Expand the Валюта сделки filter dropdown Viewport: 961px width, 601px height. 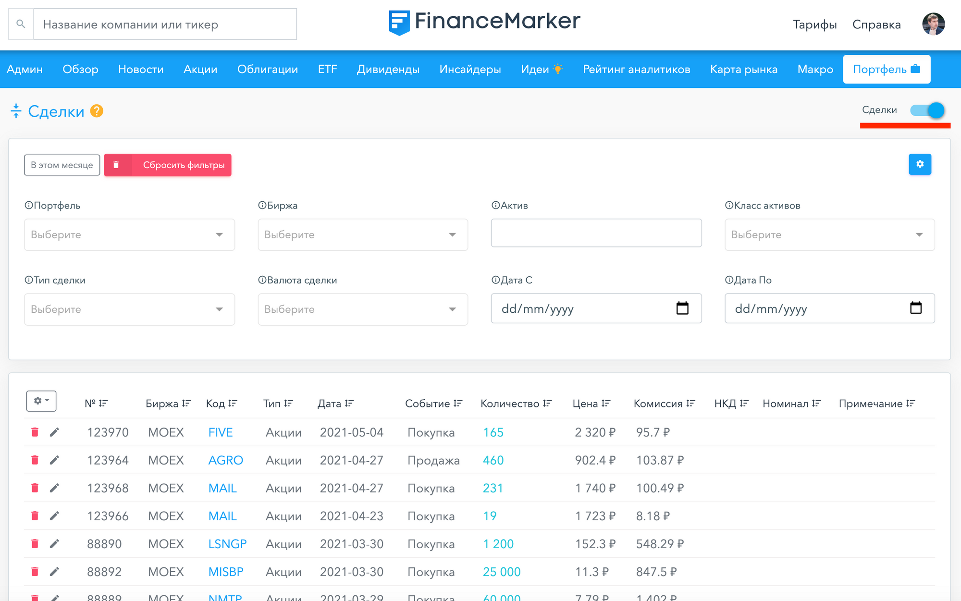tap(363, 309)
